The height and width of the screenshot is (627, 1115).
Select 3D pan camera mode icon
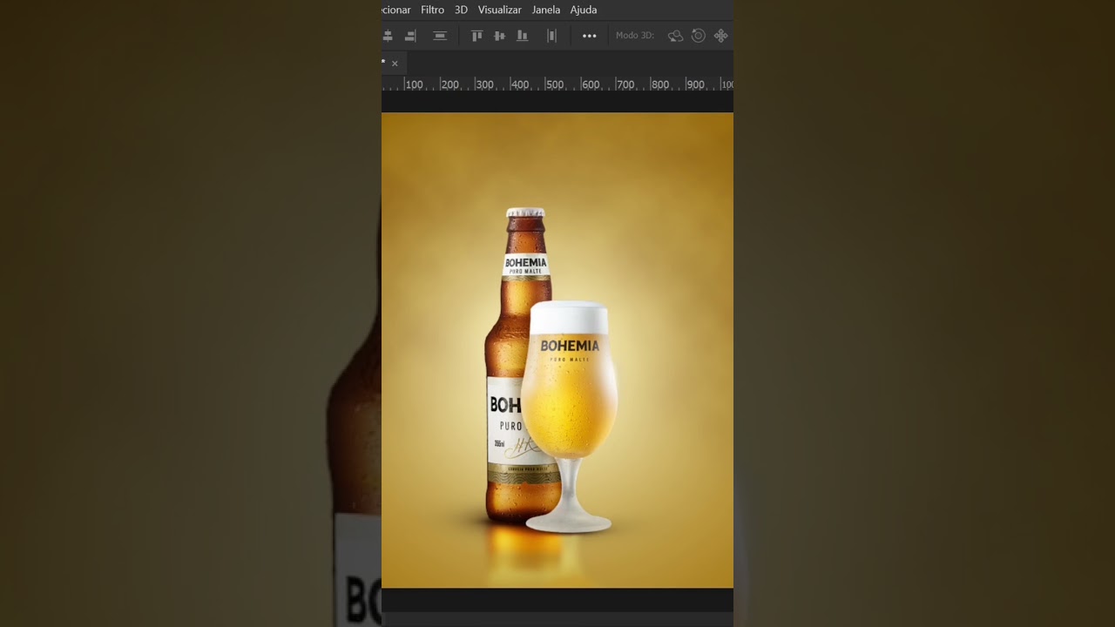[x=720, y=36]
